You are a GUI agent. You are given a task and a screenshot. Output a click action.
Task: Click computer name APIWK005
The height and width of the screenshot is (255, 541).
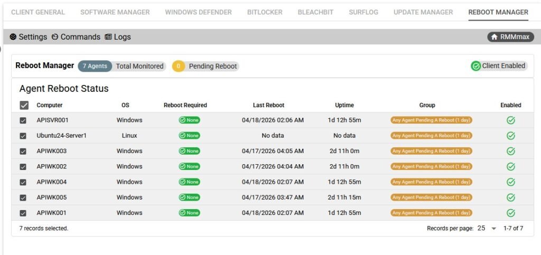click(52, 197)
